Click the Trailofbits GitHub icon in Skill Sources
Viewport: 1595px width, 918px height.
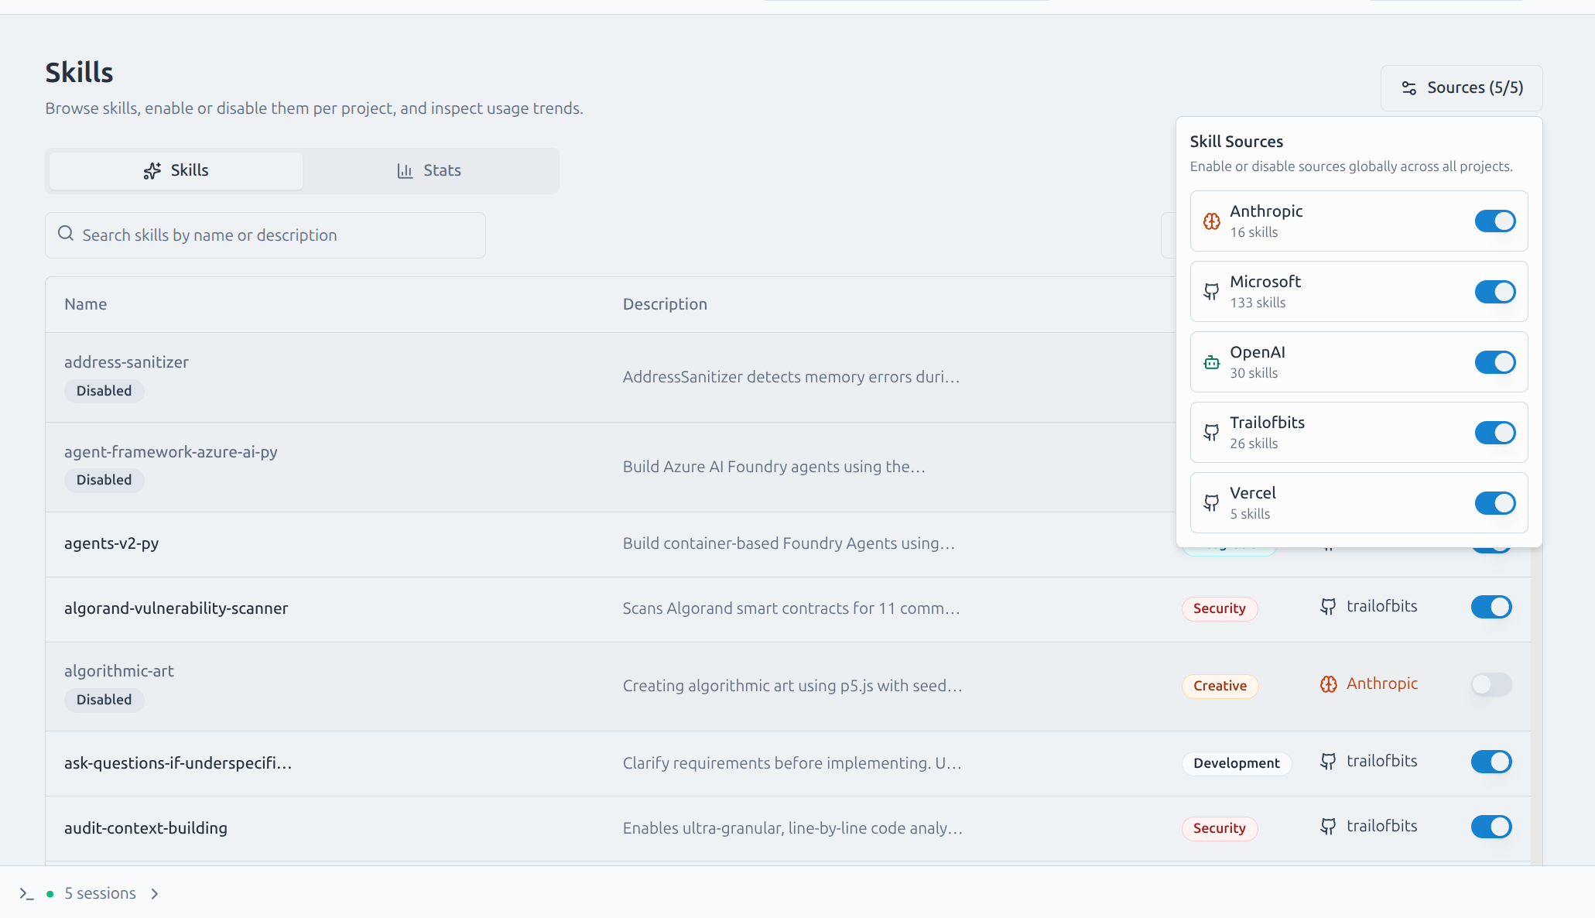point(1212,433)
